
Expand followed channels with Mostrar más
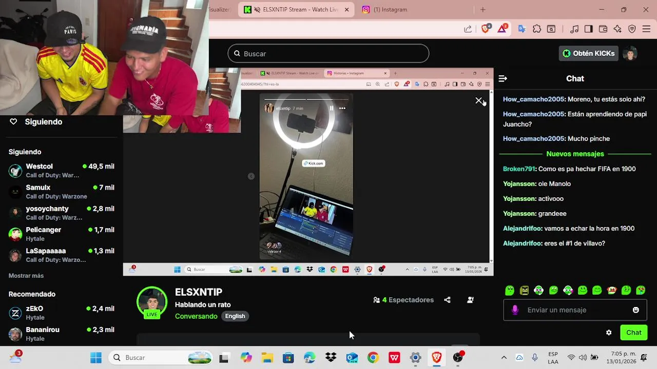pyautogui.click(x=26, y=276)
